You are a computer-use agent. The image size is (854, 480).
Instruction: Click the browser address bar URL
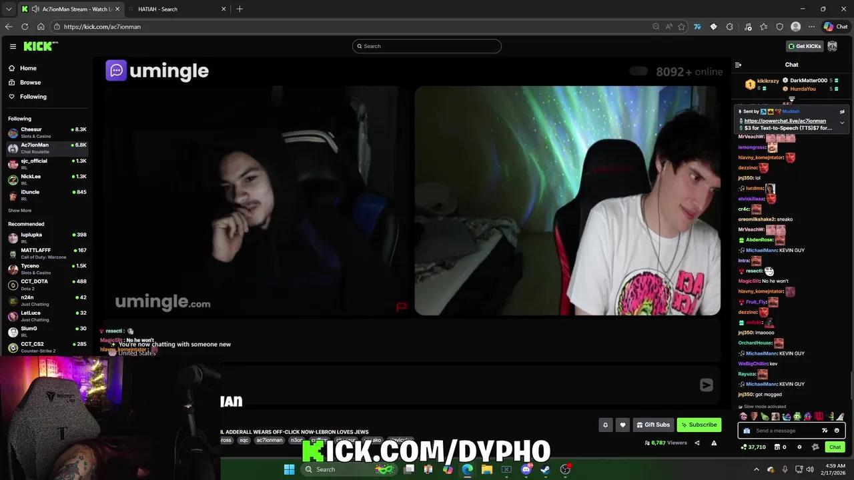(x=102, y=27)
